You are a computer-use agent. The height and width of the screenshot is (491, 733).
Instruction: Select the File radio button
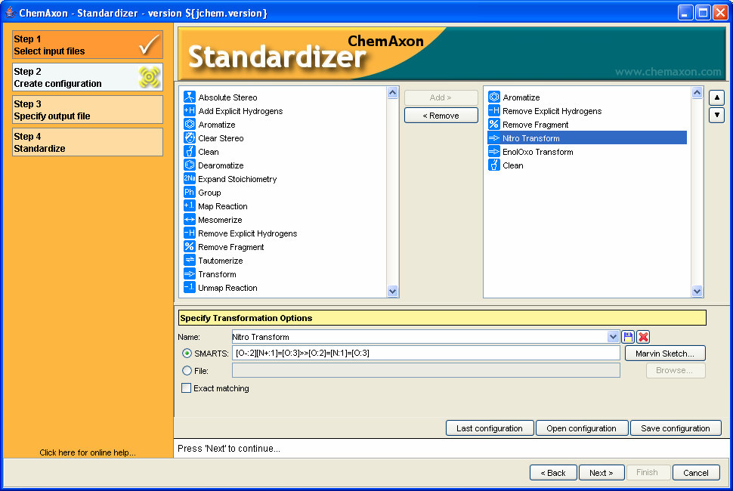[187, 370]
